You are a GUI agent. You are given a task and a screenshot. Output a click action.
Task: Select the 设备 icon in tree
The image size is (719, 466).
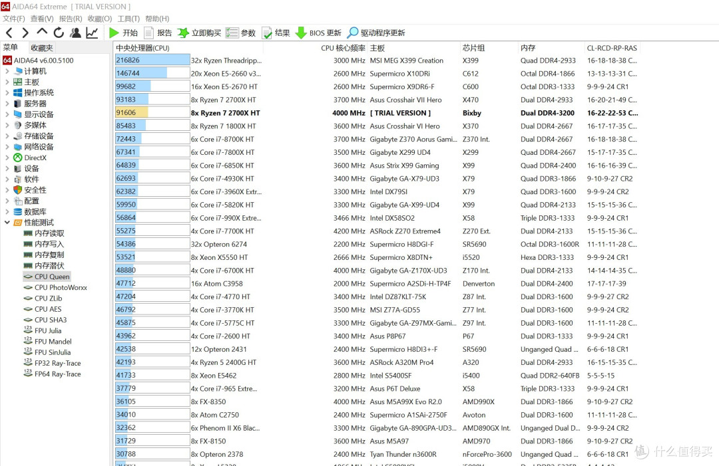(x=18, y=168)
